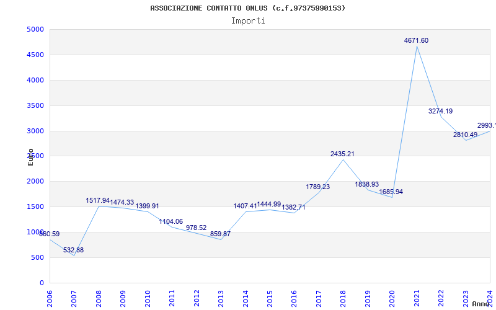This screenshot has height=310, width=496.
Task: Click the 2014 x-axis year label
Action: (245, 299)
